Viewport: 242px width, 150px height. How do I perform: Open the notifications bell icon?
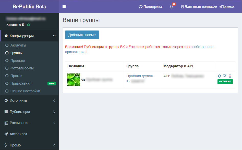pyautogui.click(x=172, y=7)
